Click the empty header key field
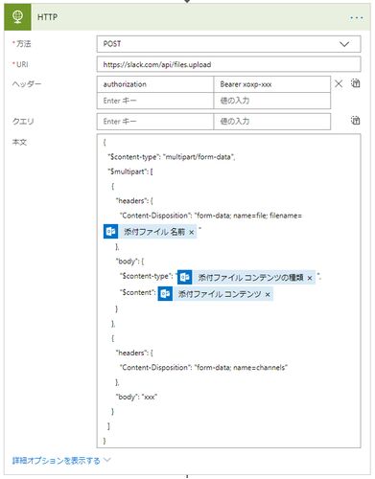The width and height of the screenshot is (375, 479). point(155,101)
